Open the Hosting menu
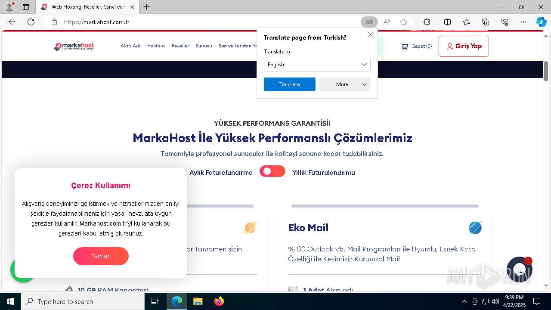551x310 pixels. click(156, 46)
